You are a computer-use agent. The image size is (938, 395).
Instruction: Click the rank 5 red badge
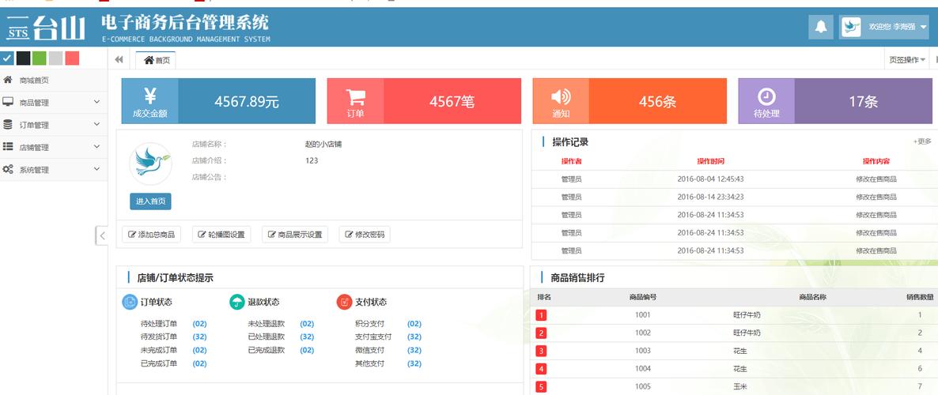[x=541, y=386]
